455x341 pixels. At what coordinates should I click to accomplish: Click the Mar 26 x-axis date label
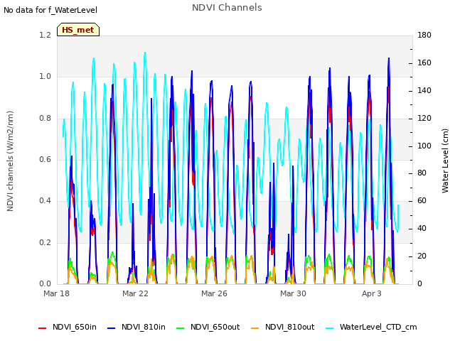click(x=214, y=293)
